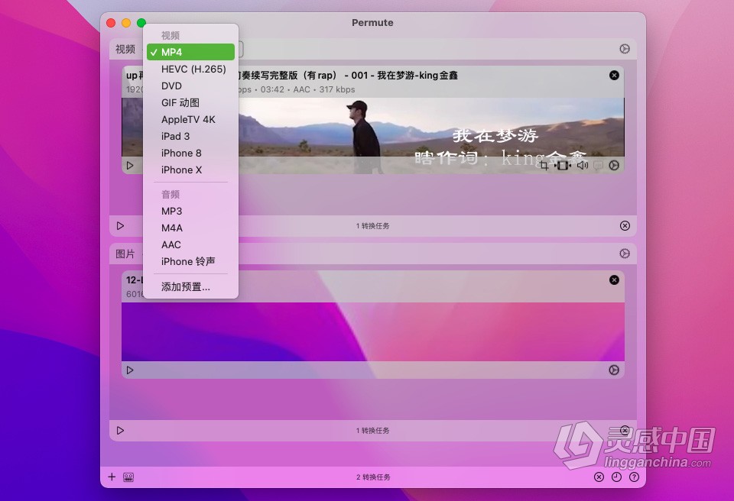Remove the 12-B image item with its X button
This screenshot has width=734, height=501.
[x=614, y=280]
